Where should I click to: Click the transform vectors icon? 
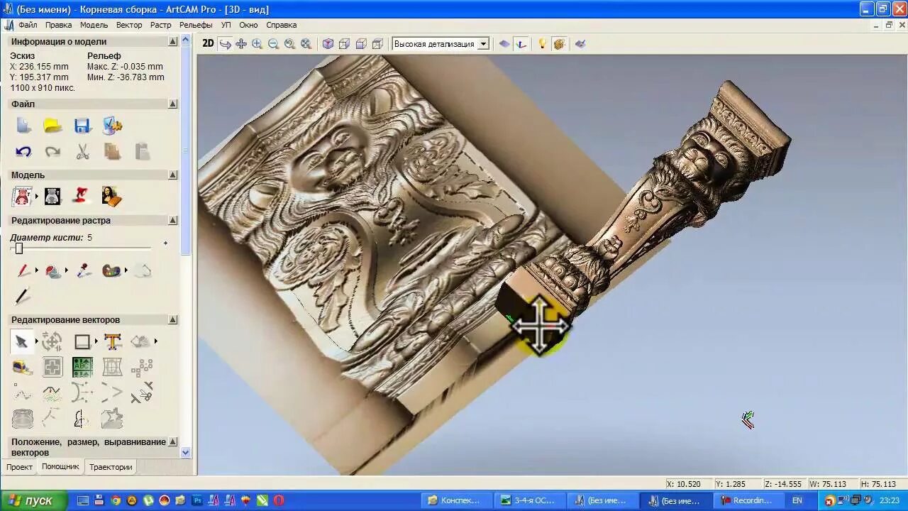[52, 341]
